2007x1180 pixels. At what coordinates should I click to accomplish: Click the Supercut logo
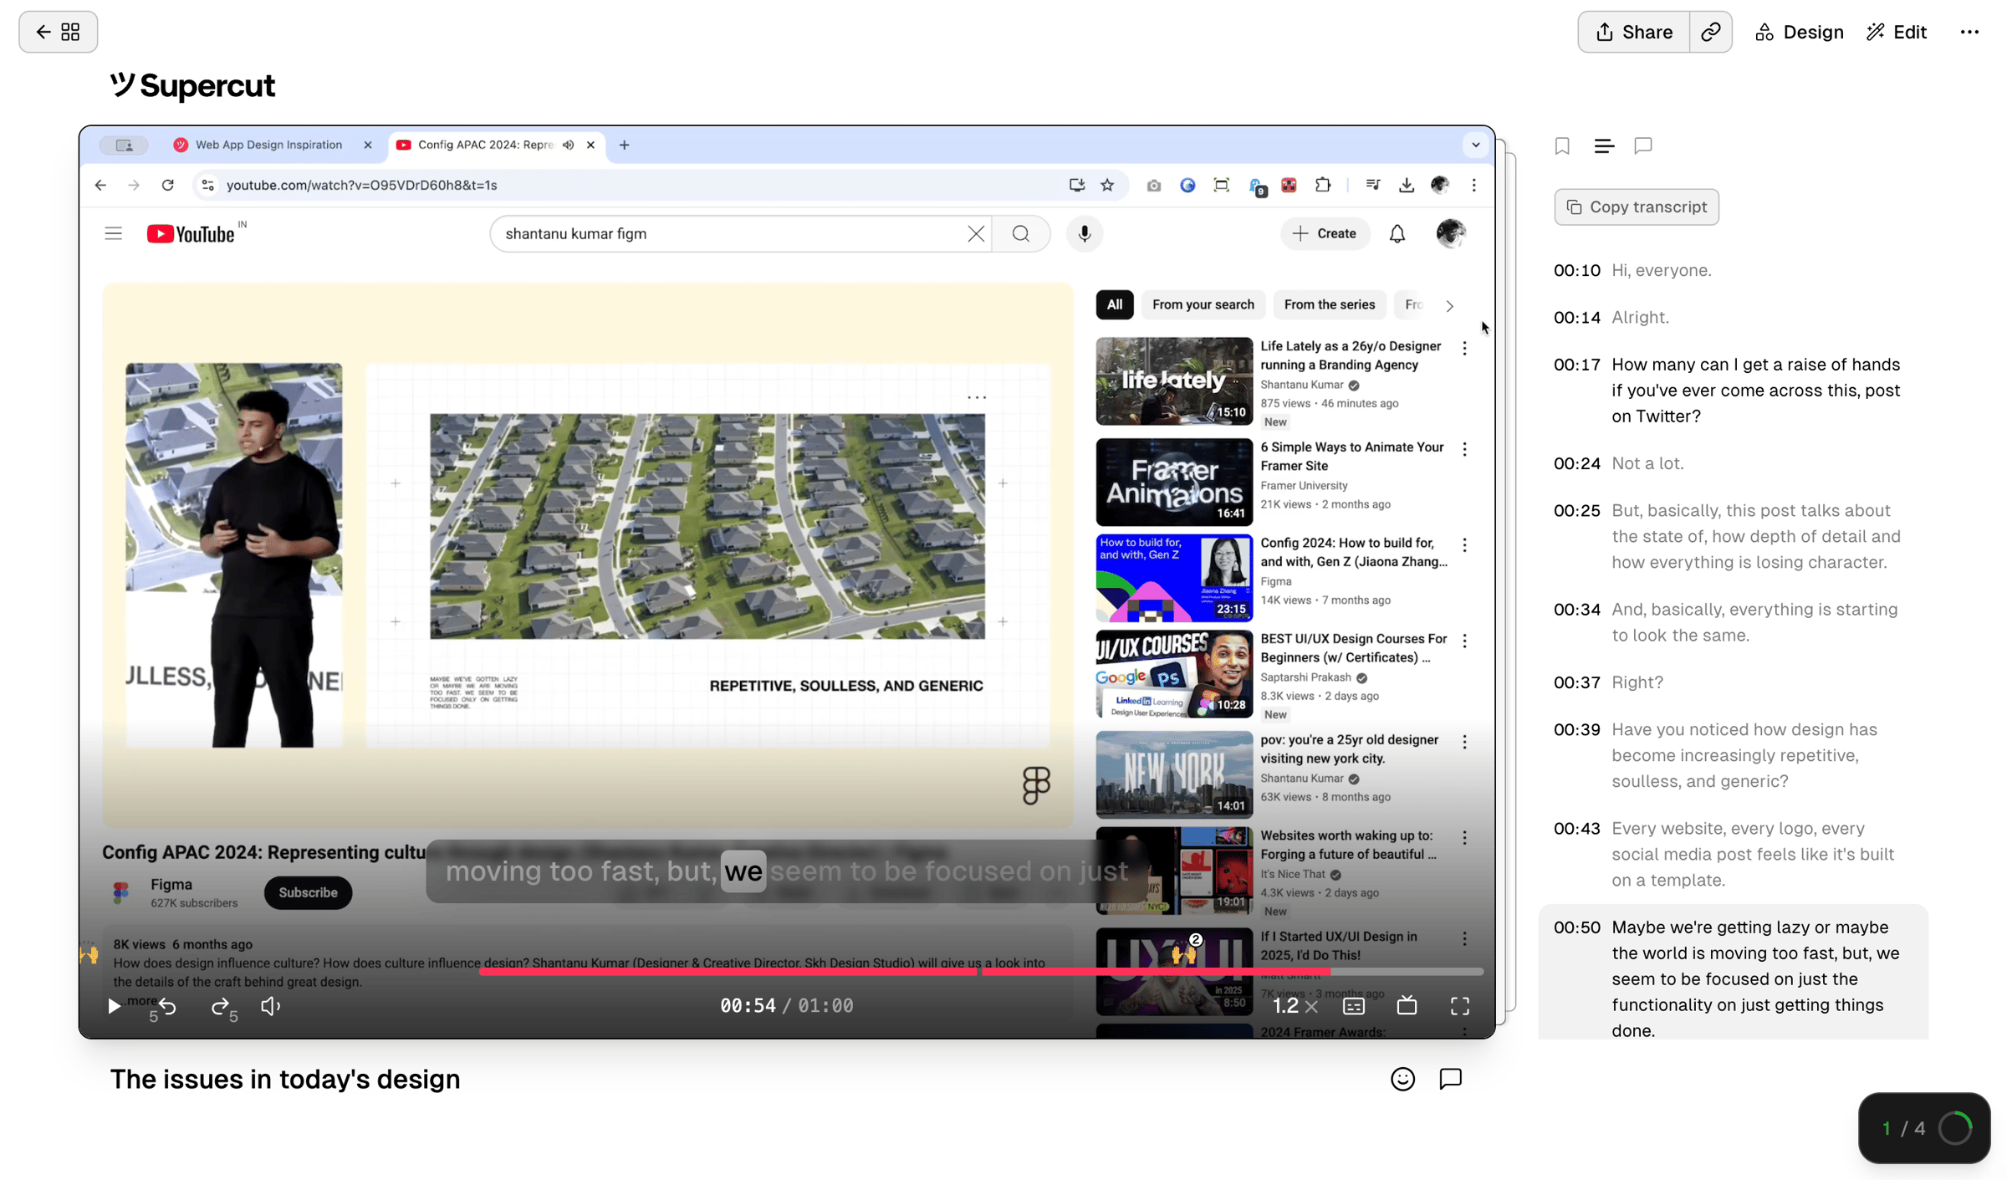tap(192, 85)
